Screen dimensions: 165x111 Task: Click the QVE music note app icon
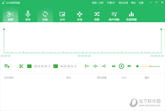click(x=4, y=3)
